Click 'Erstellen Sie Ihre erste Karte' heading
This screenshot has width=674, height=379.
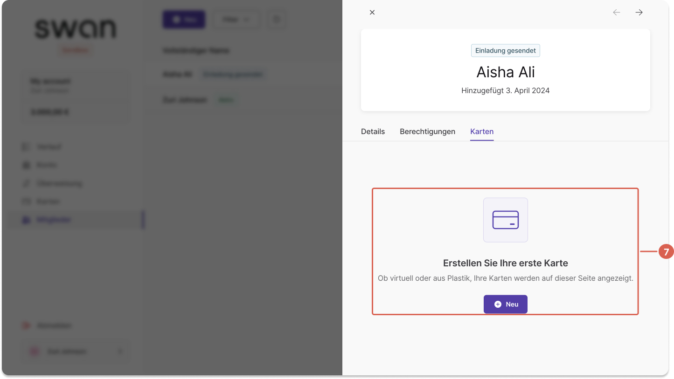(506, 263)
